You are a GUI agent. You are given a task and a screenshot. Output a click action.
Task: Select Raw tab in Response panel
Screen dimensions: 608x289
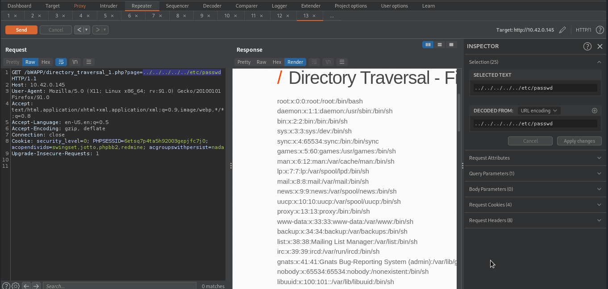pyautogui.click(x=262, y=62)
